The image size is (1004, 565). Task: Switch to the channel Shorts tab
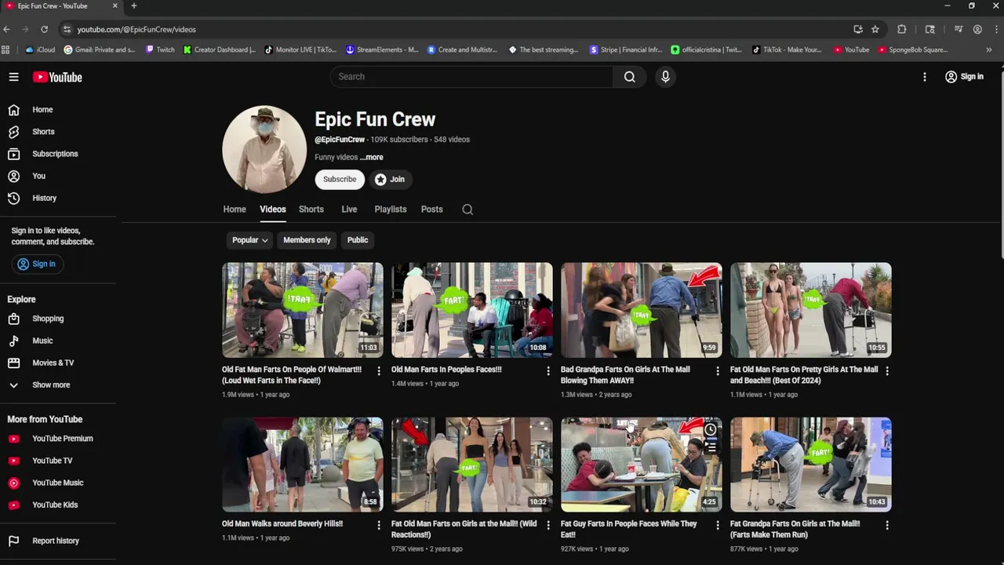click(x=311, y=210)
